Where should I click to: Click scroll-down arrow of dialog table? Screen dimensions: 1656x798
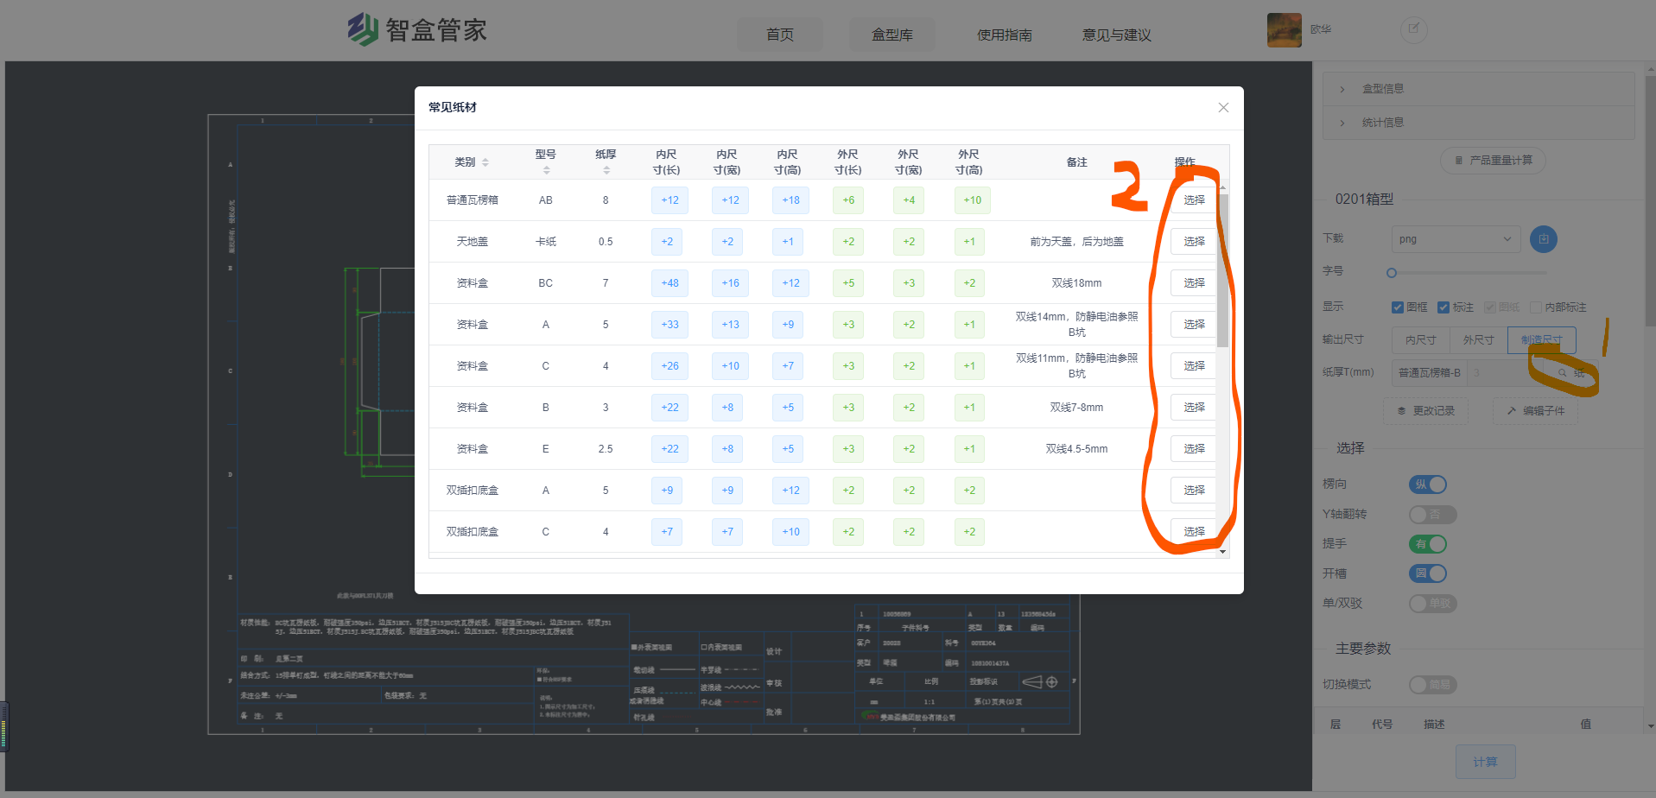[1222, 551]
